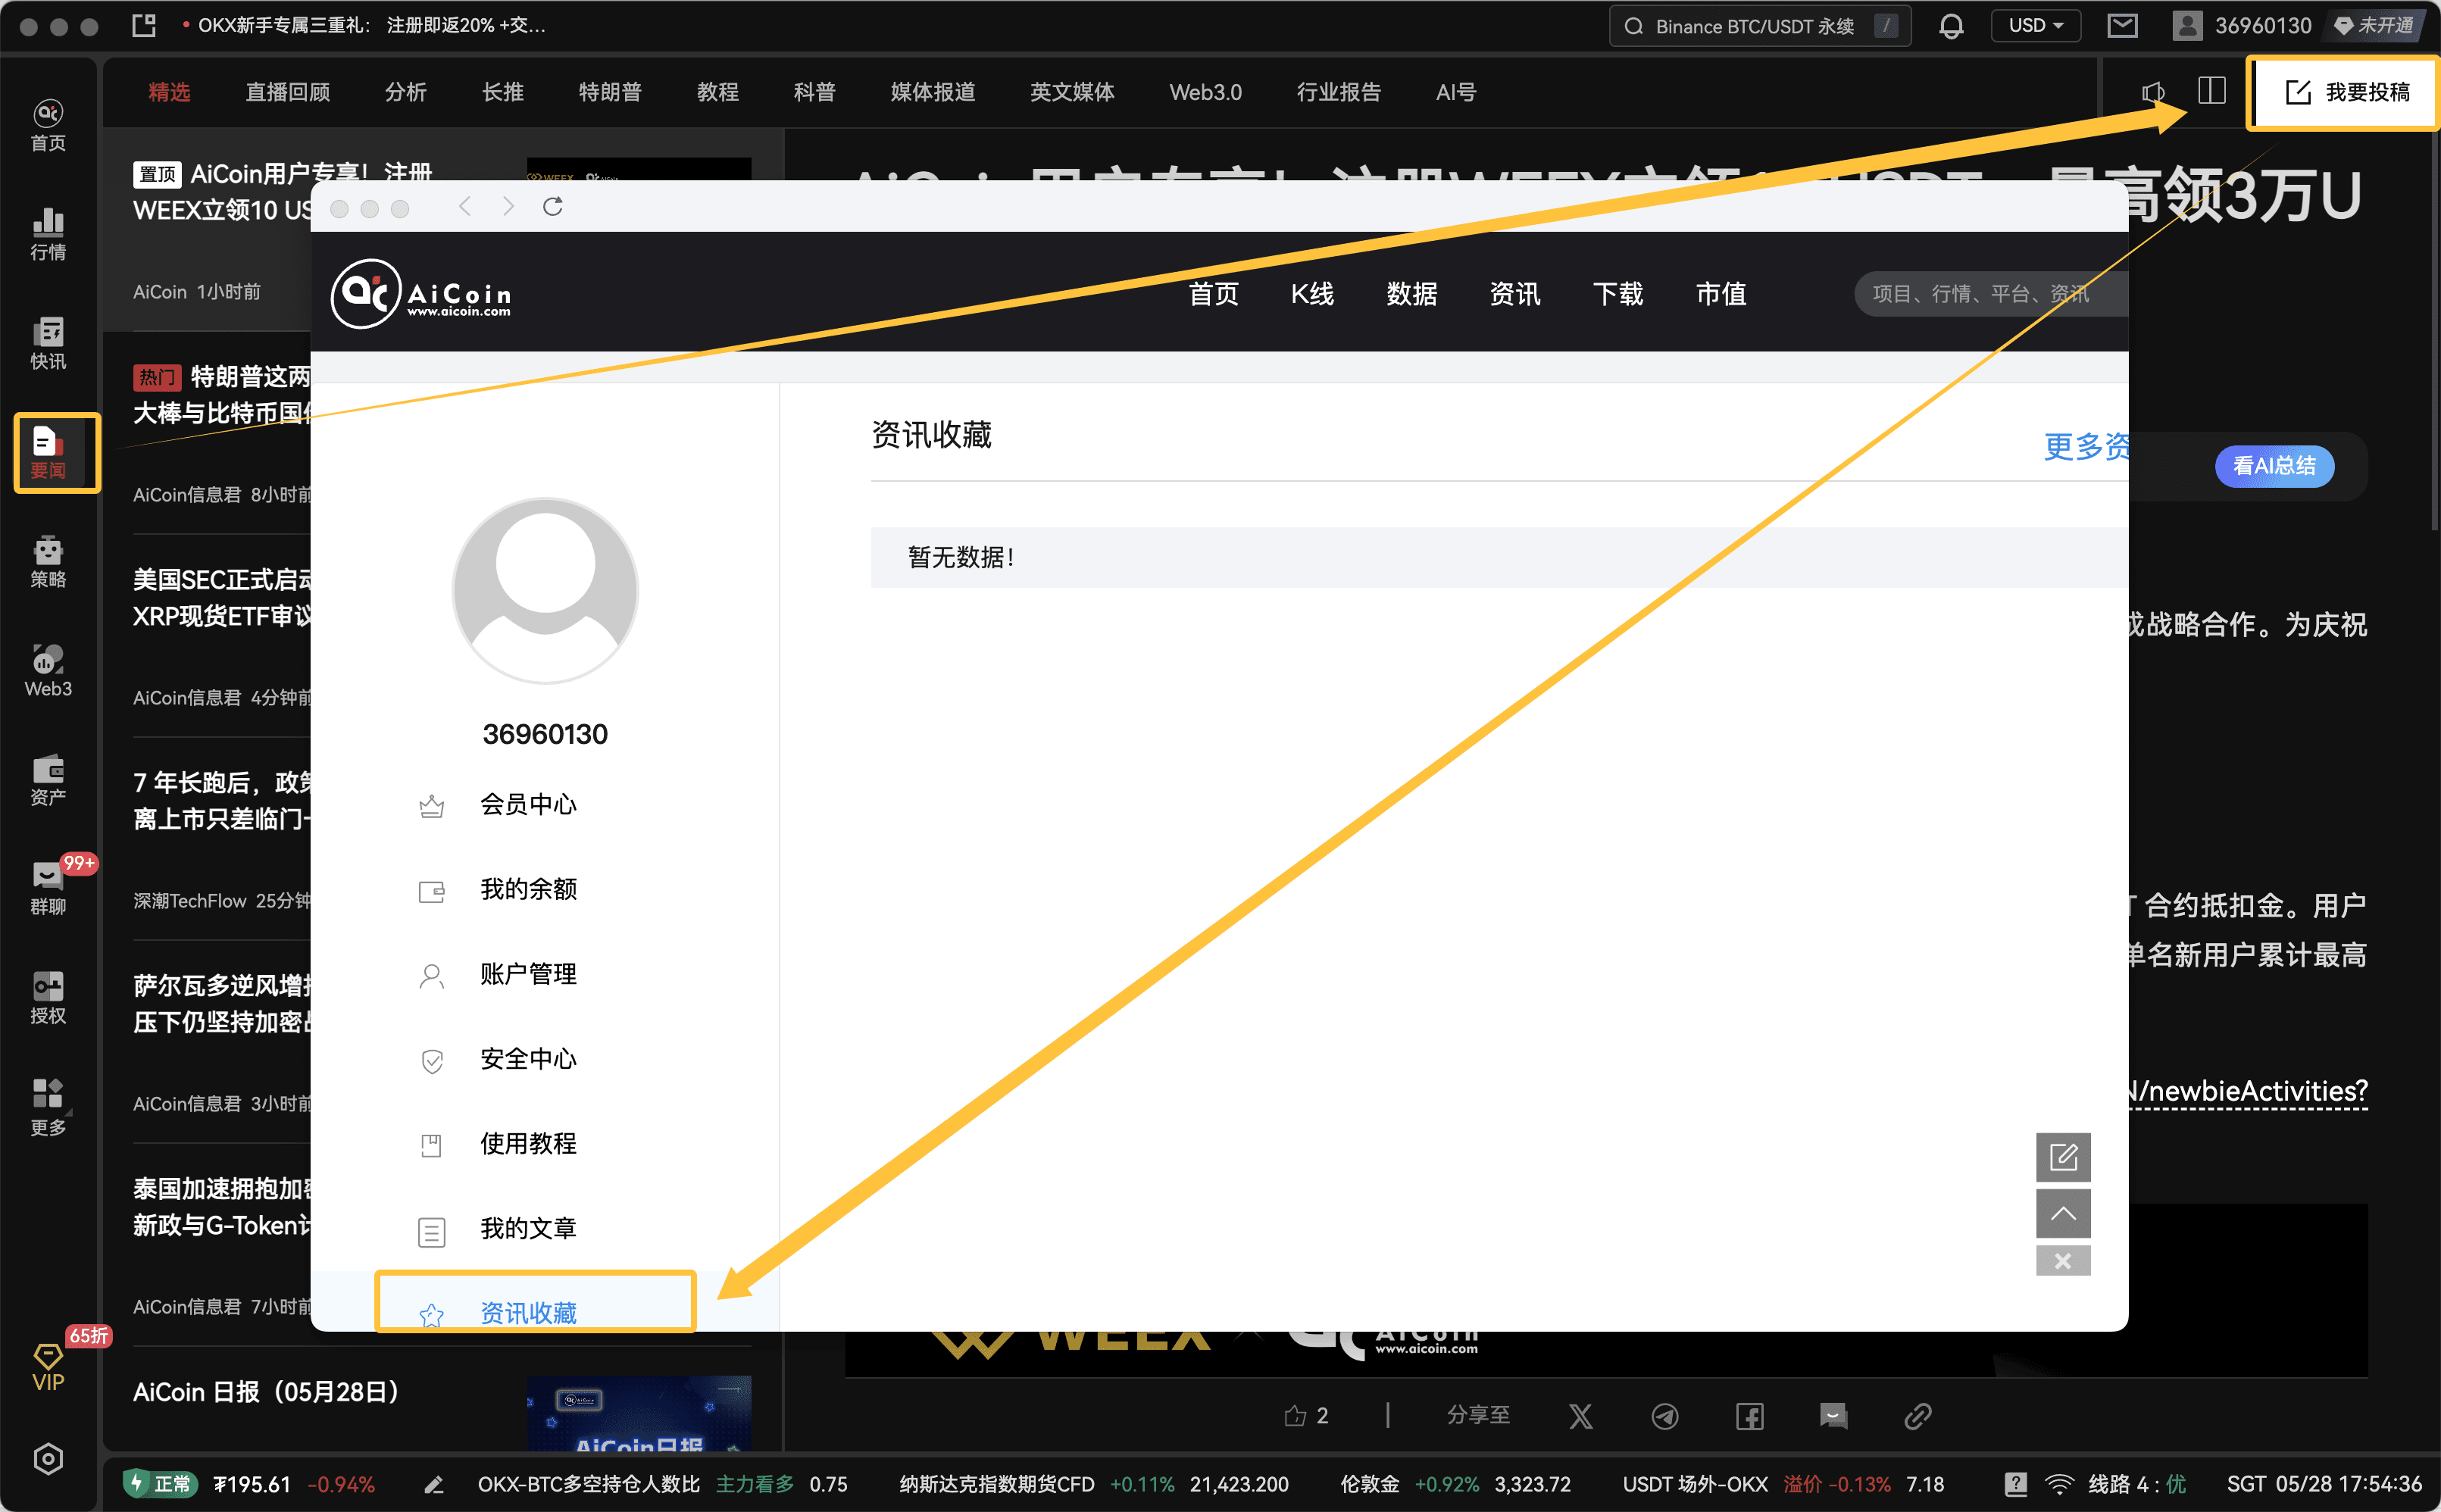Image resolution: width=2441 pixels, height=1512 pixels.
Task: Open 我的余额 in account menu
Action: (x=528, y=889)
